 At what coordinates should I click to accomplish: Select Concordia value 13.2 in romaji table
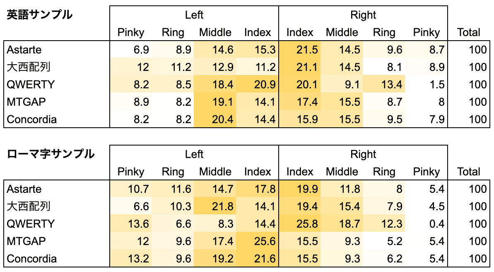(x=131, y=258)
